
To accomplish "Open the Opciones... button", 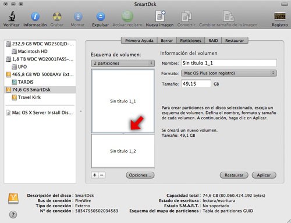I will [x=140, y=175].
